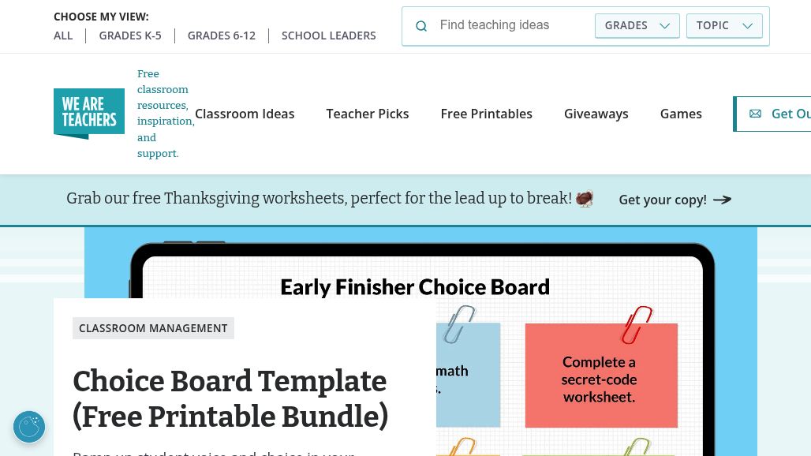Screen dimensions: 811x456
Task: Open the Classroom Ideas menu
Action: (245, 114)
